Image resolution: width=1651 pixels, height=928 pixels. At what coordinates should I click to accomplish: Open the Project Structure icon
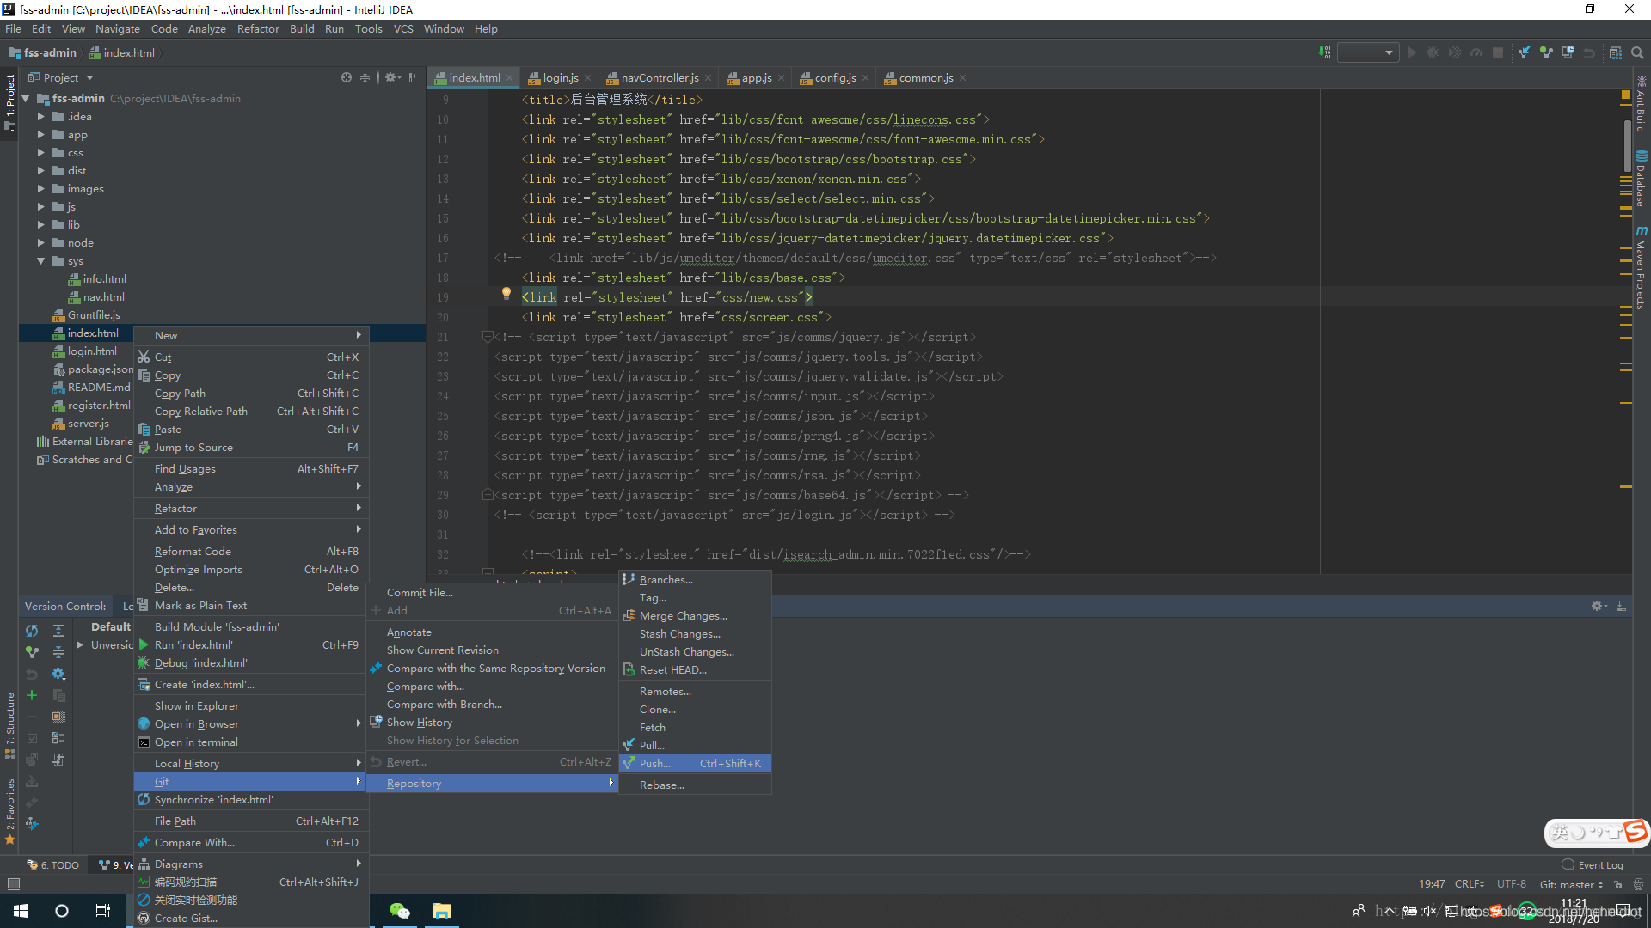point(1616,52)
